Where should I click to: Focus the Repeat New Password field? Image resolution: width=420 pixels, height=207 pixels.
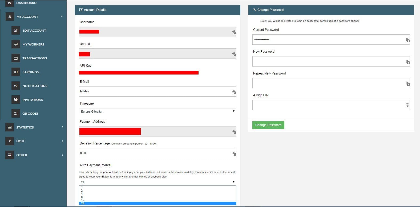[x=331, y=83]
